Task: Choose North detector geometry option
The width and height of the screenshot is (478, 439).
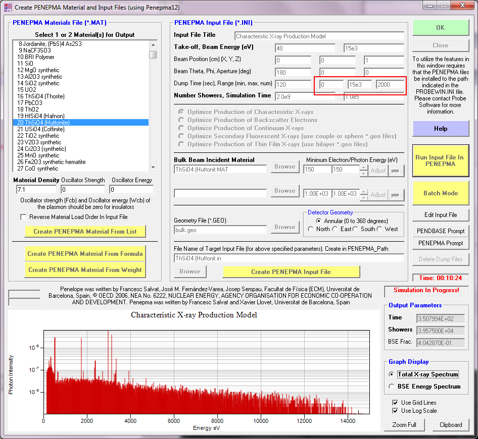Action: 311,229
